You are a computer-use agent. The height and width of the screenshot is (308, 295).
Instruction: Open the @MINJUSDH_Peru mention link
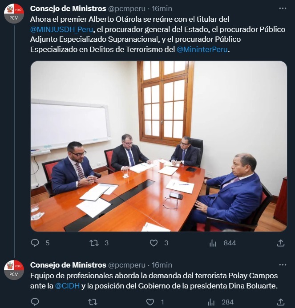coord(61,29)
